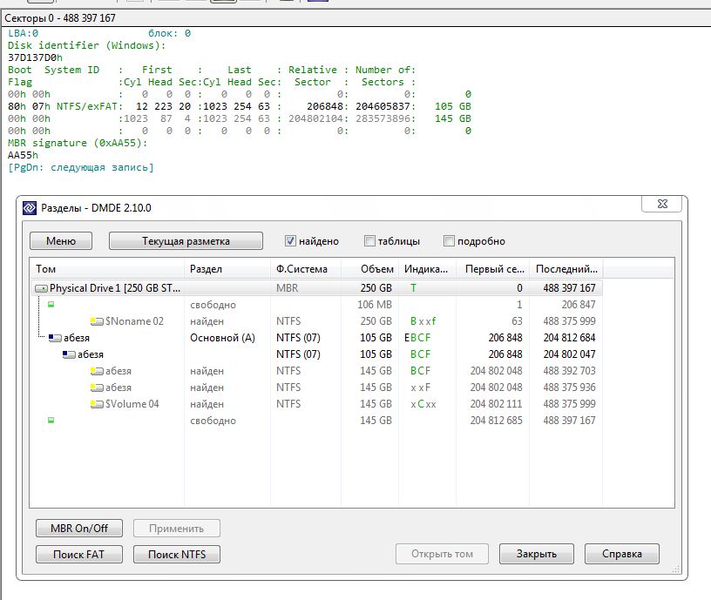The height and width of the screenshot is (600, 711).
Task: Open the 'Меню' button menu
Action: pyautogui.click(x=61, y=241)
